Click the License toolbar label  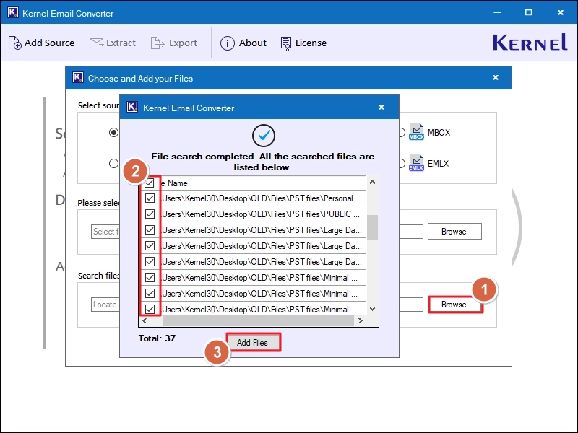311,43
